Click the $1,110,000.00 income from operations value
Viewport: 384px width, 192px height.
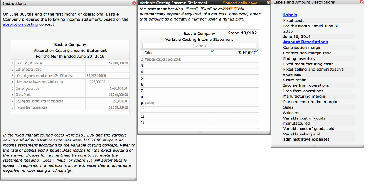pos(118,107)
